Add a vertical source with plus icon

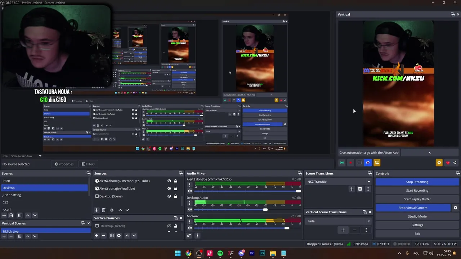tap(97, 236)
